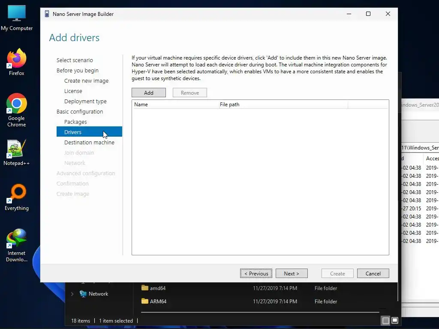Image resolution: width=439 pixels, height=329 pixels.
Task: Click File folder type in ARM64 row
Action: pyautogui.click(x=326, y=301)
